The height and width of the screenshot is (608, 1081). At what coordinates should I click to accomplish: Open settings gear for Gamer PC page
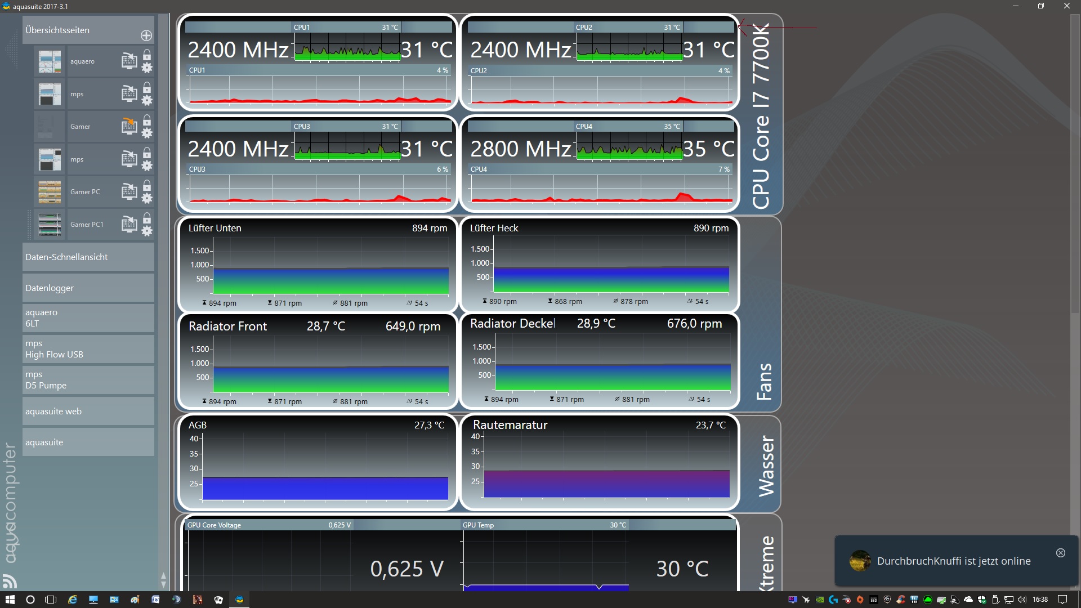pyautogui.click(x=147, y=199)
